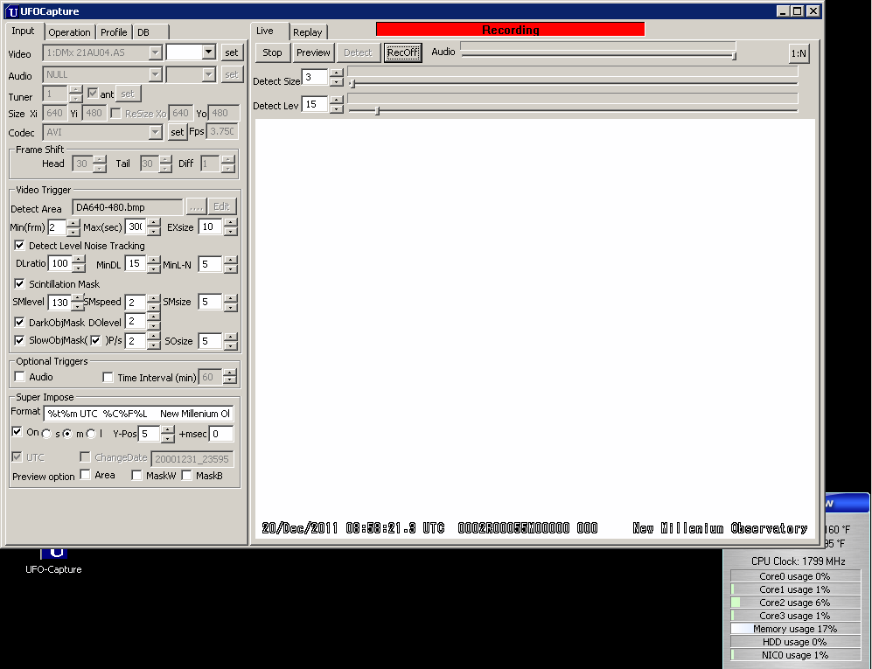Uncheck the Scintillation Mask option
Image resolution: width=872 pixels, height=669 pixels.
[x=20, y=284]
